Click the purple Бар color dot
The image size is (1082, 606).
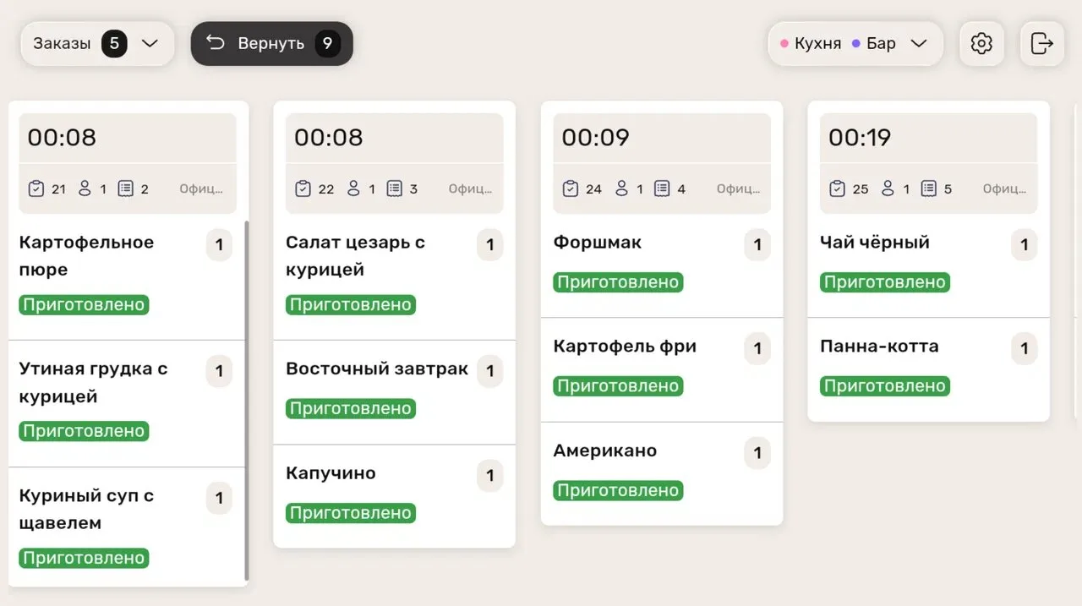point(856,43)
